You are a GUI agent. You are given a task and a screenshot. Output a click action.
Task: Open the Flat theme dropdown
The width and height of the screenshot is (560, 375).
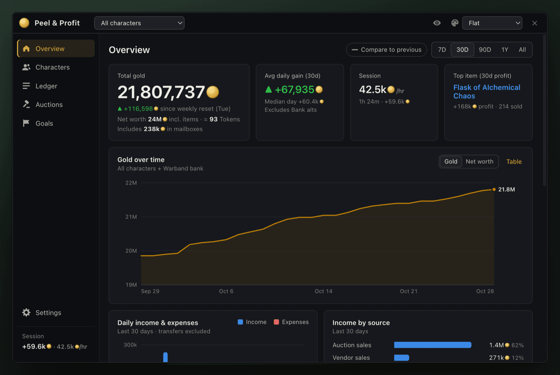point(492,23)
